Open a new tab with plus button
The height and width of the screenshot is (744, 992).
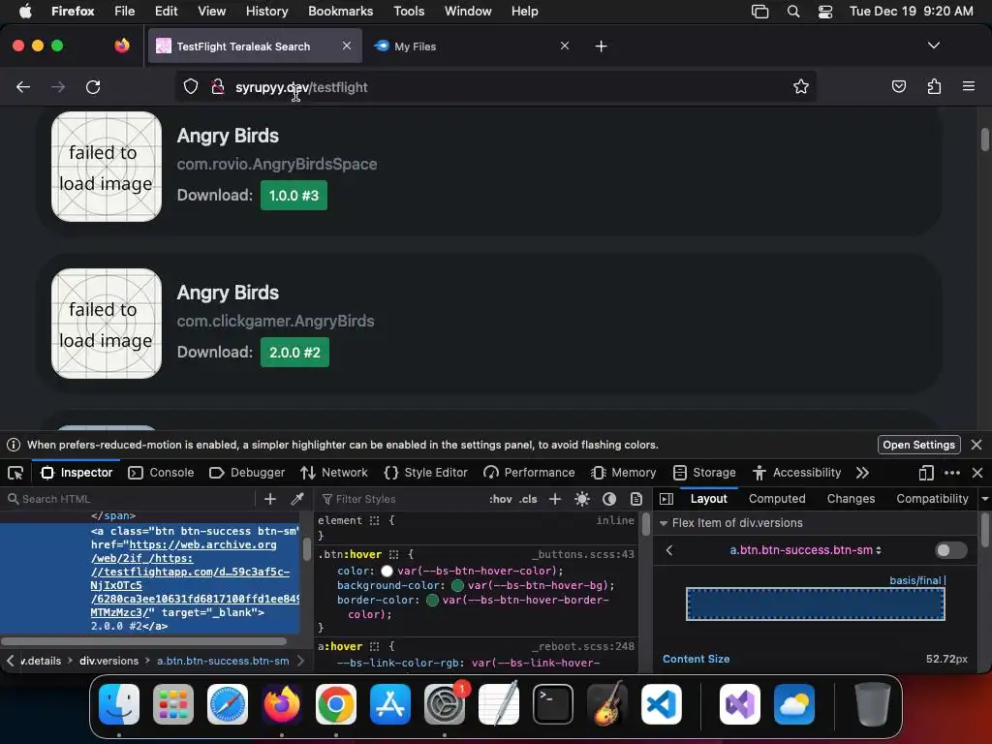point(601,46)
